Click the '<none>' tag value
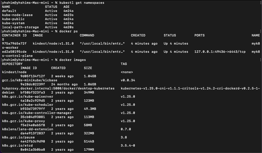This screenshot has width=262, height=153. tap(127, 72)
